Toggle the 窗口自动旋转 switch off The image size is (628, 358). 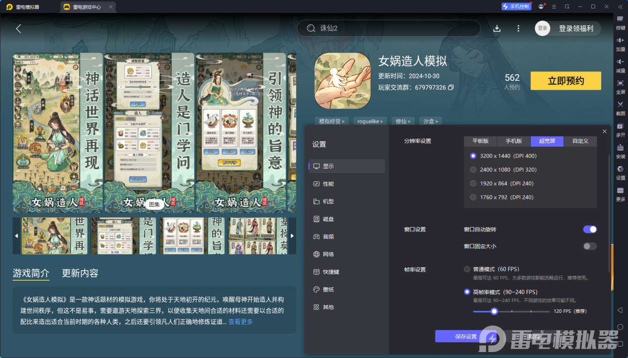[589, 229]
